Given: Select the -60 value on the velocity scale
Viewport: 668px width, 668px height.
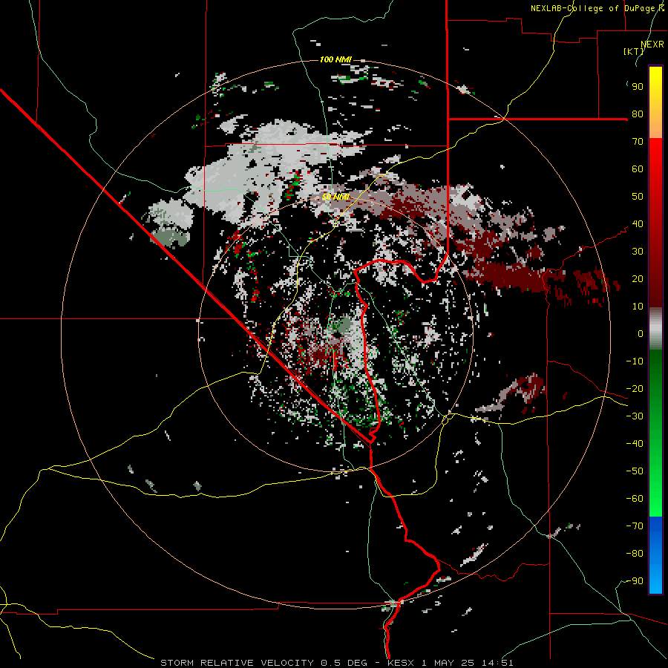Looking at the screenshot, I should [635, 499].
